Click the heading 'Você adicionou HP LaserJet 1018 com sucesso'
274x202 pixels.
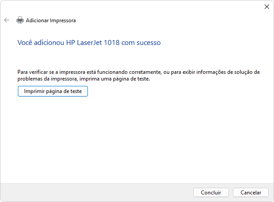(x=89, y=43)
